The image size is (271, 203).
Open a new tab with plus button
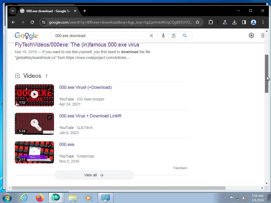(x=84, y=11)
